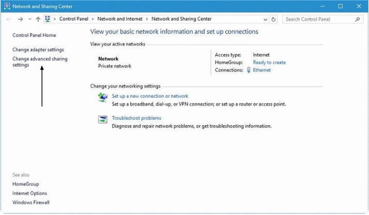This screenshot has height=215, width=369.
Task: Maximize the Network and Sharing Center window
Action: (340, 6)
